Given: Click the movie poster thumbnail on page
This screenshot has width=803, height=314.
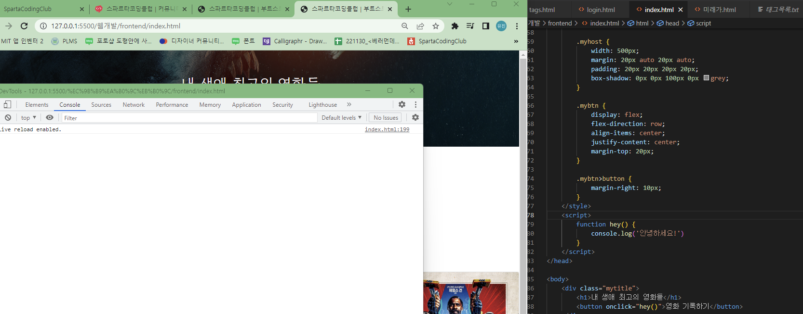Looking at the screenshot, I should tap(471, 293).
